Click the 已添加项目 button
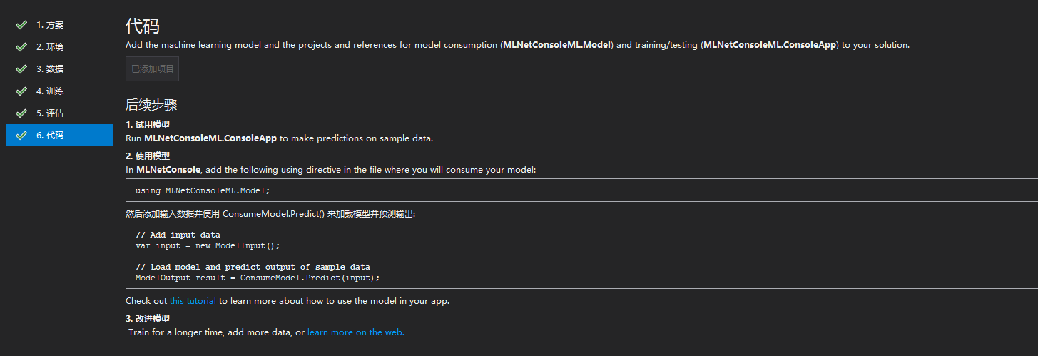1038x356 pixels. coord(152,69)
